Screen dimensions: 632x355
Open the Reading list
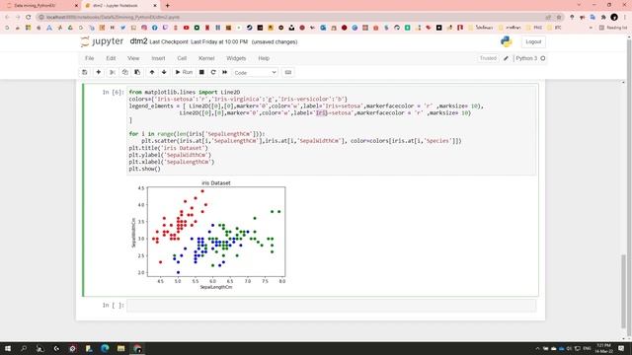pos(613,28)
